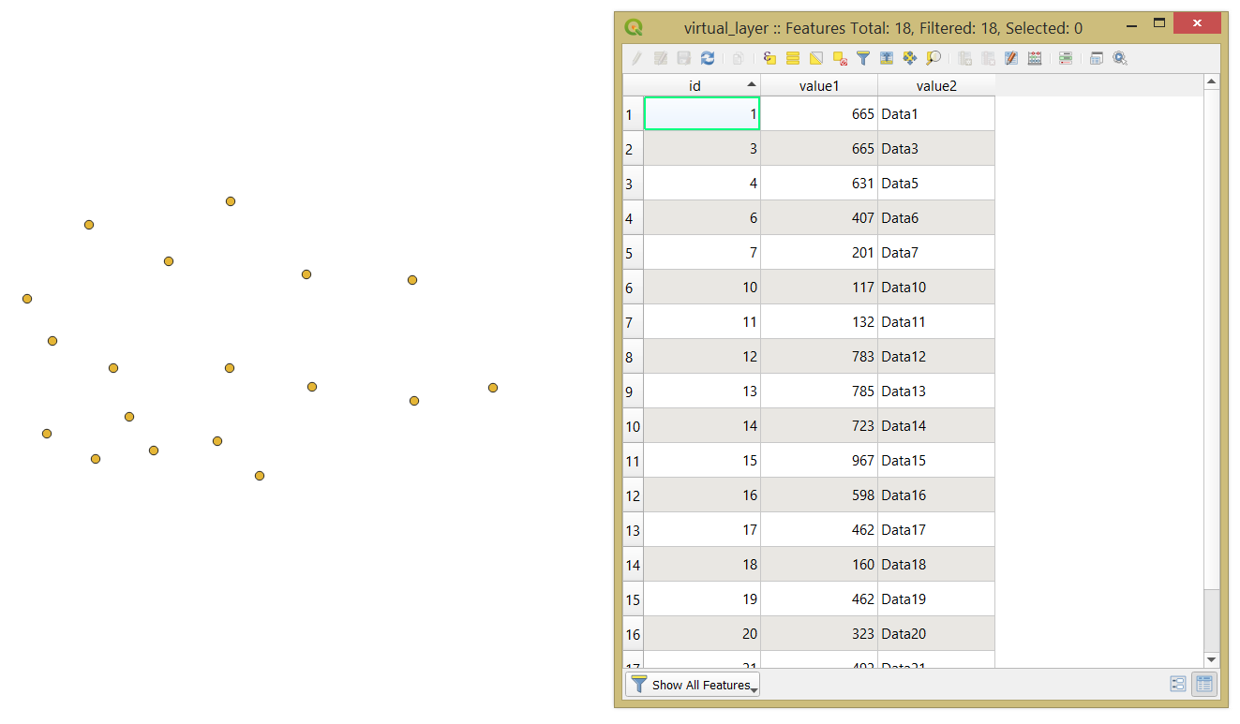Sort by the id column header

pyautogui.click(x=702, y=85)
